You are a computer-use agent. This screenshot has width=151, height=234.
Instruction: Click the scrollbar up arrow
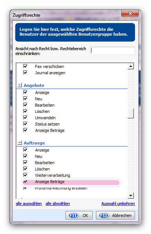pos(131,66)
